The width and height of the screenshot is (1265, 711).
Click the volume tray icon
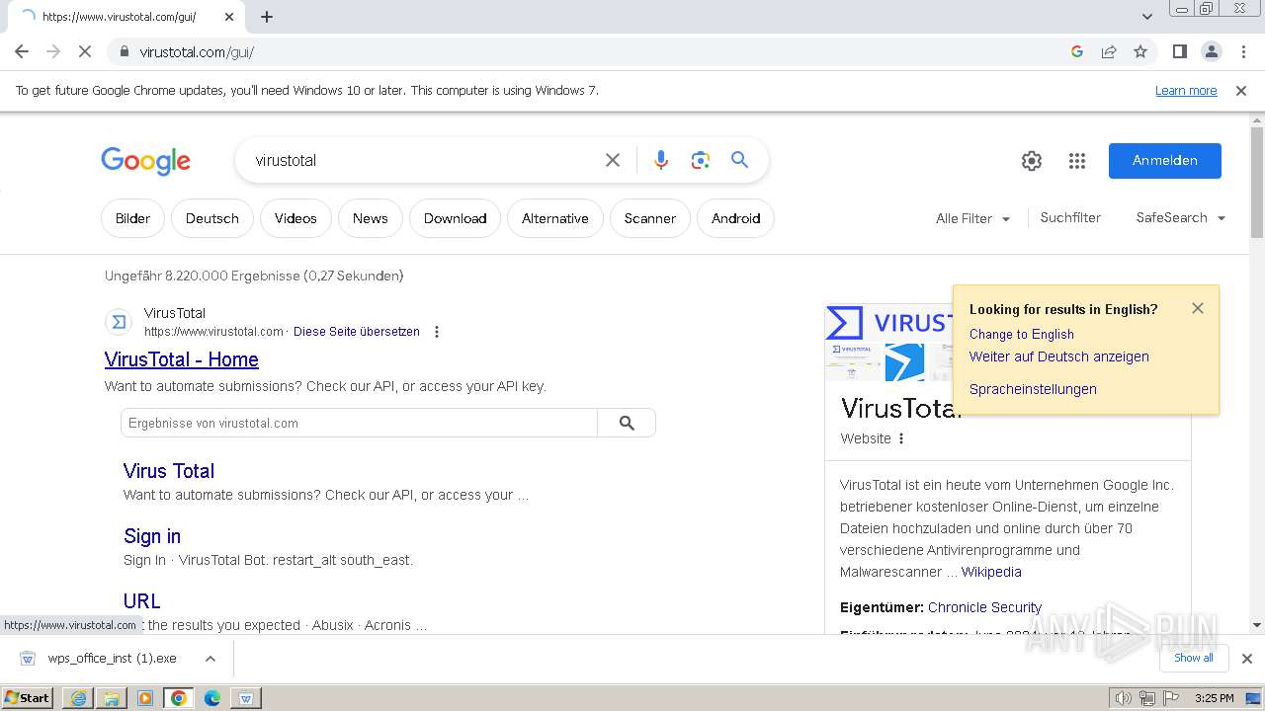[x=1124, y=698]
